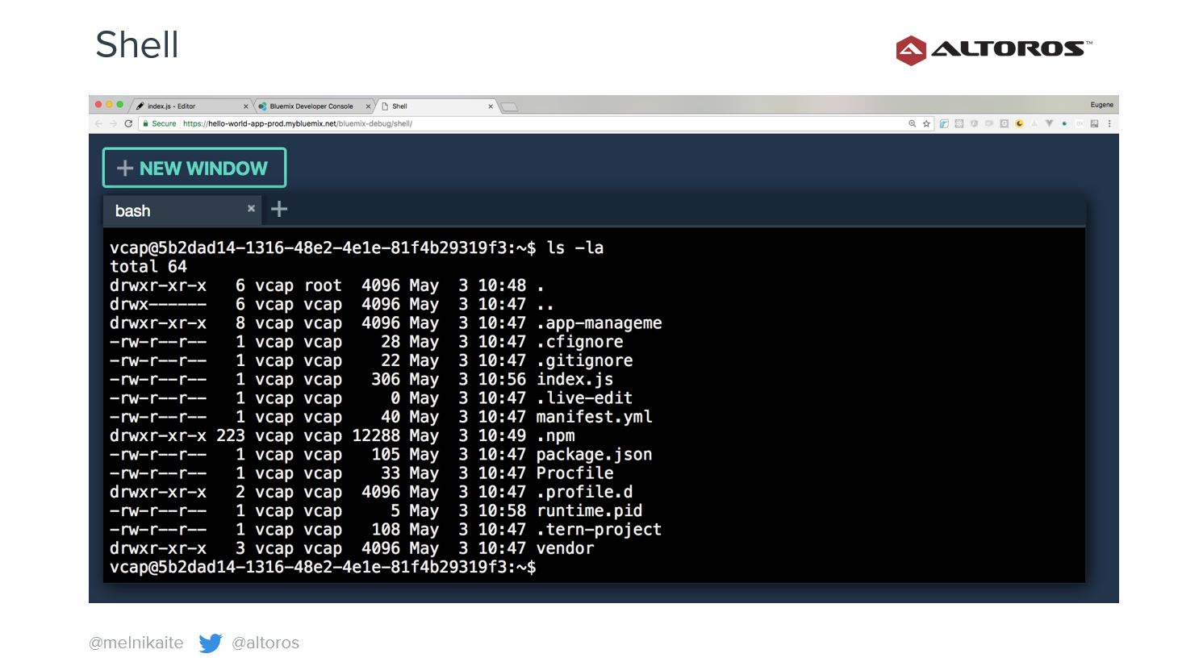Select the bash terminal tab
The height and width of the screenshot is (662, 1178).
182,210
